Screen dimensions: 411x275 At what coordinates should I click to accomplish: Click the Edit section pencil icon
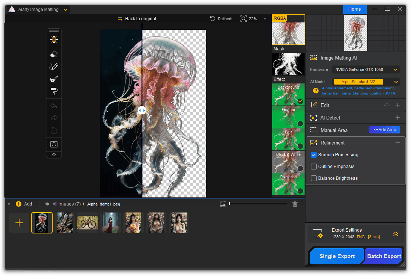[313, 105]
